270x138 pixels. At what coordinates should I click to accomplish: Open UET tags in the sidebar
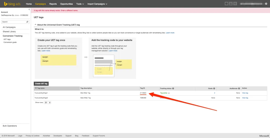[x=7, y=39]
